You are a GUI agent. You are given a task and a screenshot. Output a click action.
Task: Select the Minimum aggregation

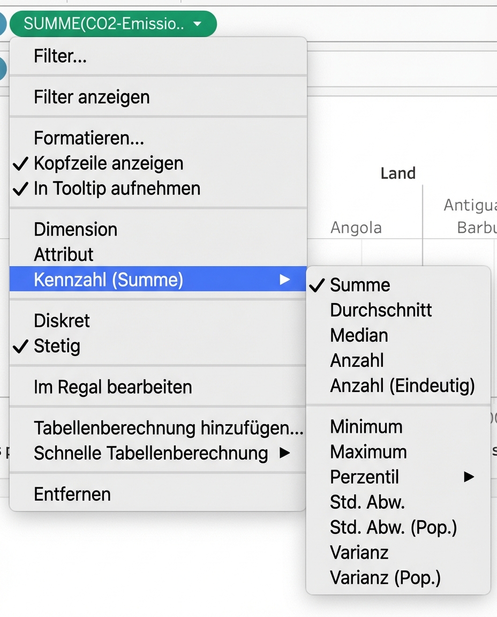click(366, 426)
